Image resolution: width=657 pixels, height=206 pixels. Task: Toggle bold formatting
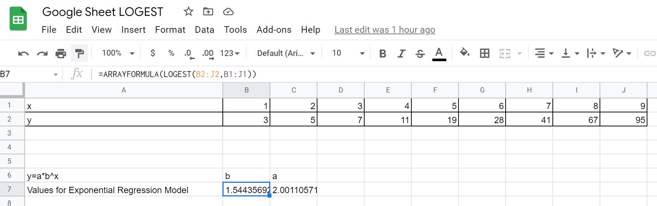click(383, 53)
